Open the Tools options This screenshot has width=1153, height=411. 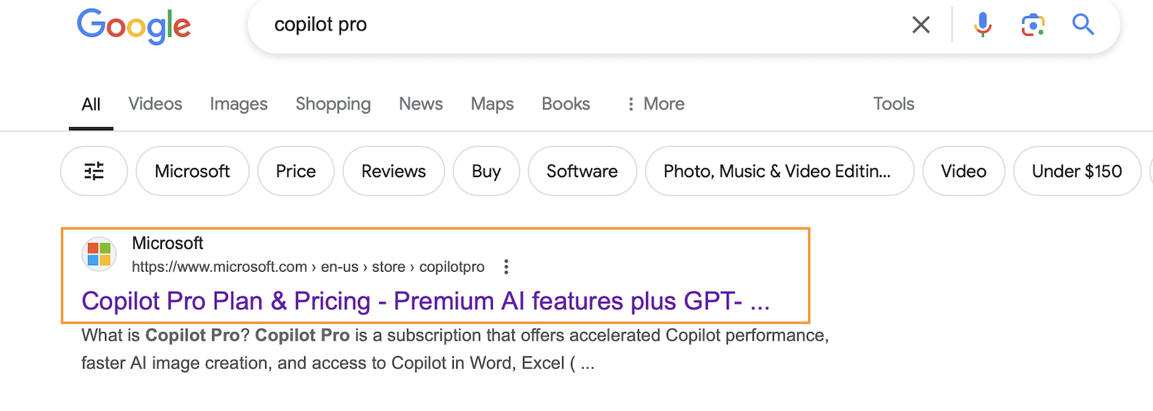(x=894, y=104)
